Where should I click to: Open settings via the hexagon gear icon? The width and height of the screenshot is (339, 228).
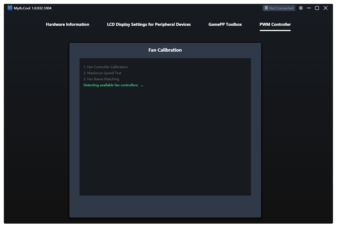(301, 8)
